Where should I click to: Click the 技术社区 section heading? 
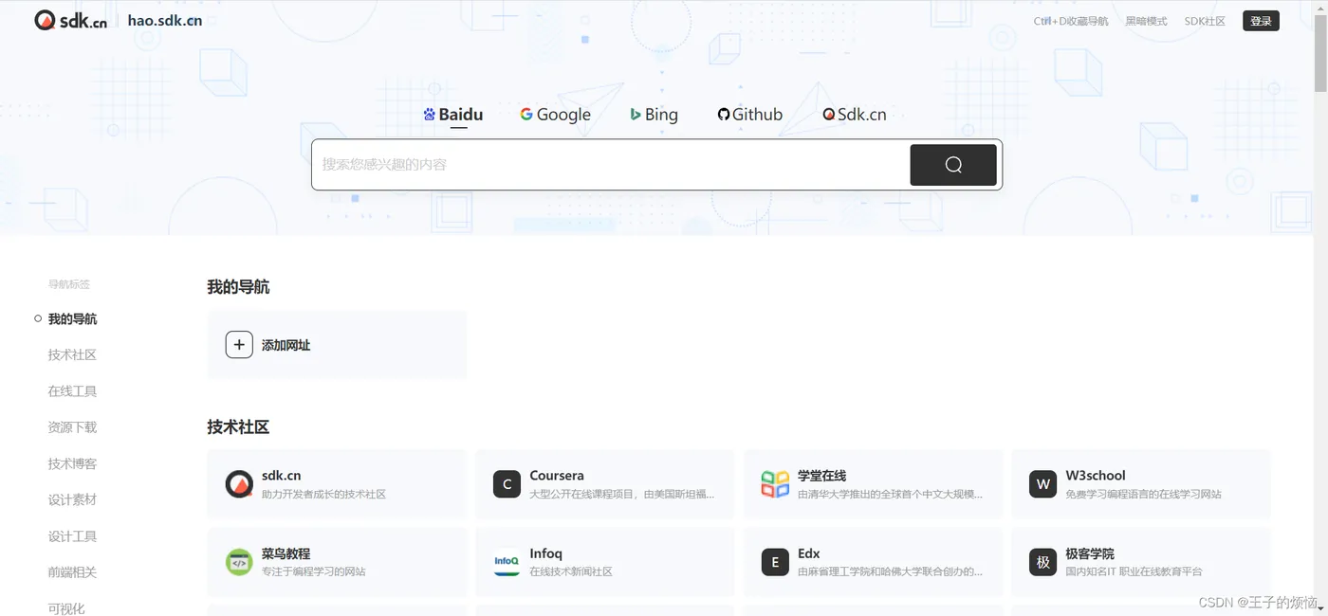click(238, 427)
